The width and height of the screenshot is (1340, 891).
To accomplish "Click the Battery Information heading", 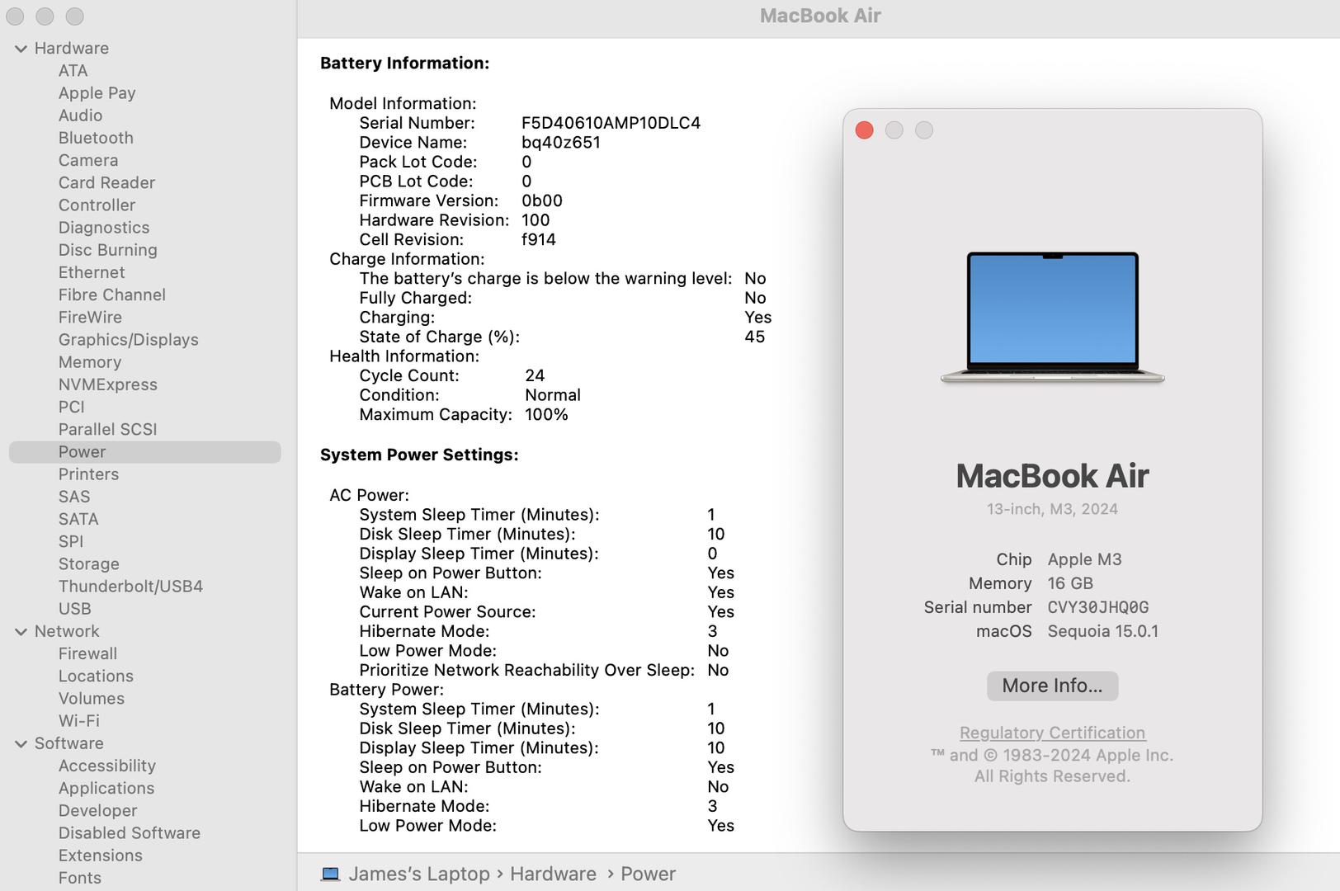I will click(404, 63).
